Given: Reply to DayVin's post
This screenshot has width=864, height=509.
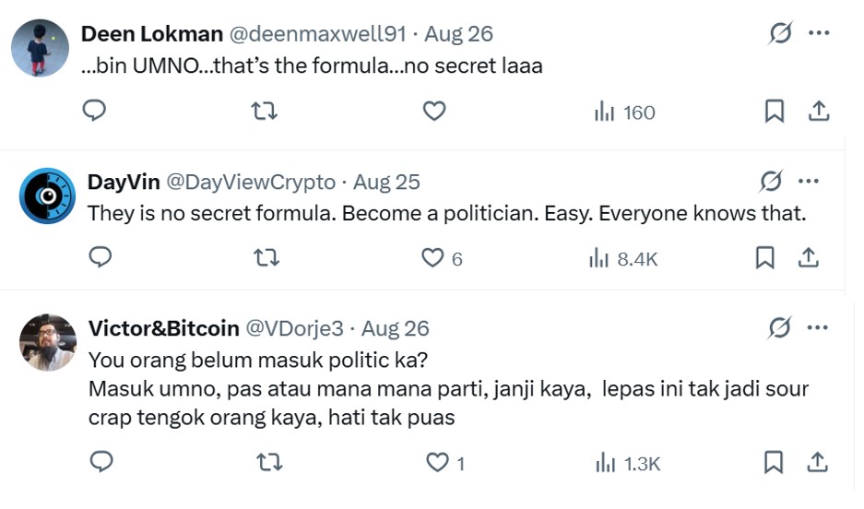Looking at the screenshot, I should 100,258.
